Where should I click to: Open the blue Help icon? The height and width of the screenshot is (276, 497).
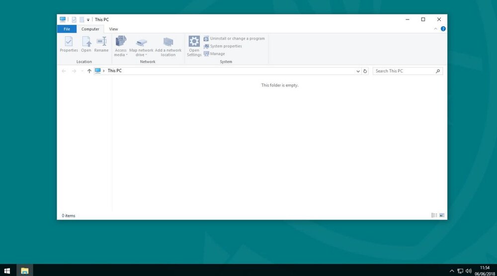point(443,29)
